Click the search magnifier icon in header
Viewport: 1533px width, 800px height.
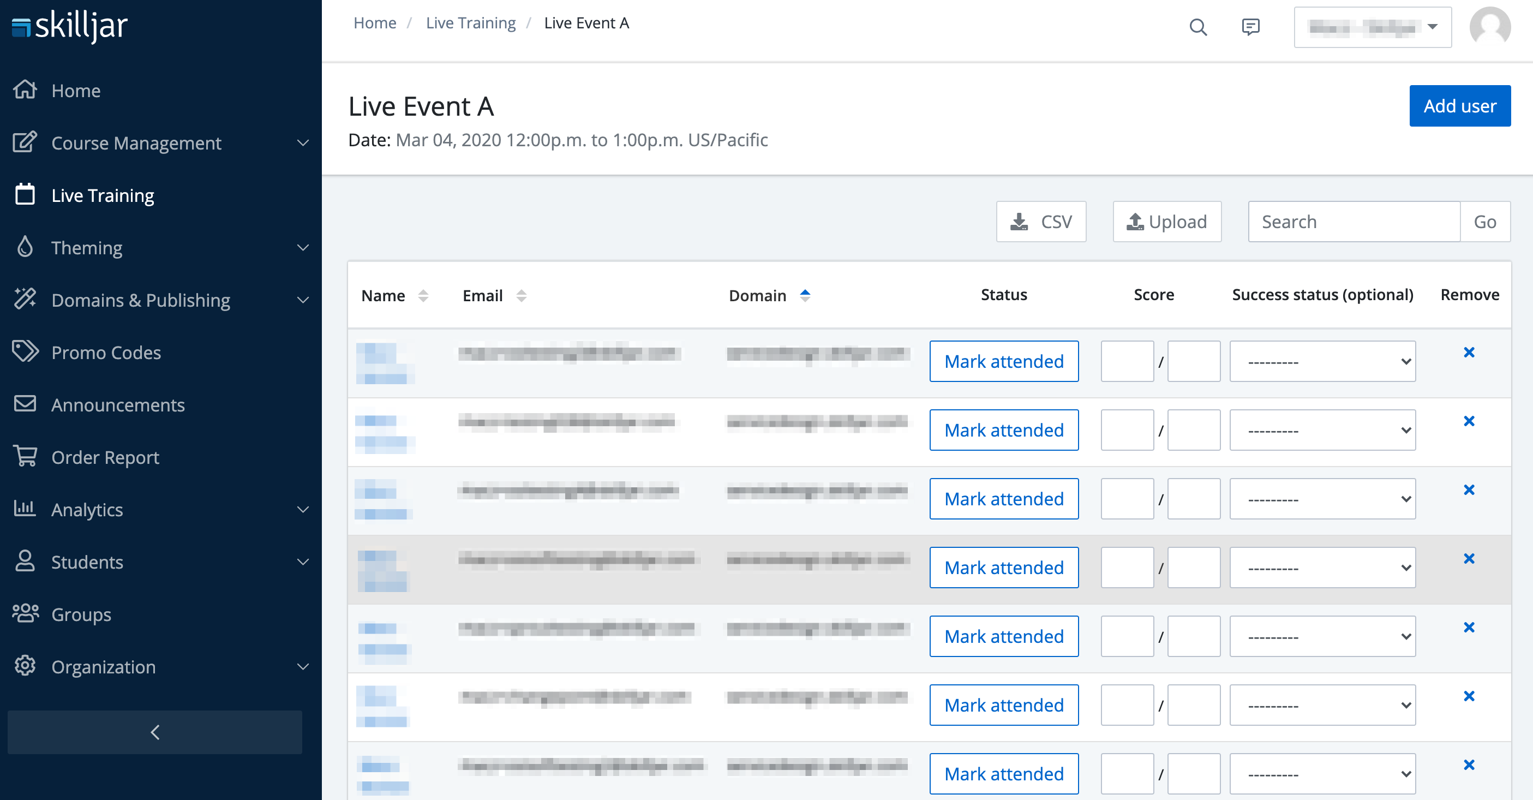coord(1197,27)
